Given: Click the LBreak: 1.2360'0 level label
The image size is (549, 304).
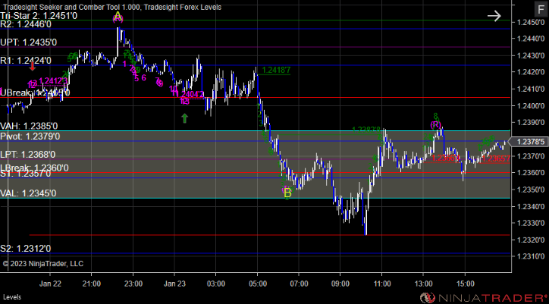Looking at the screenshot, I should [x=34, y=168].
